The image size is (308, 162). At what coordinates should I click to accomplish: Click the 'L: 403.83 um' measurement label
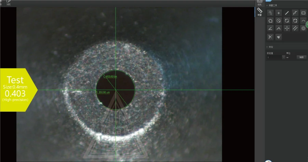(110, 76)
